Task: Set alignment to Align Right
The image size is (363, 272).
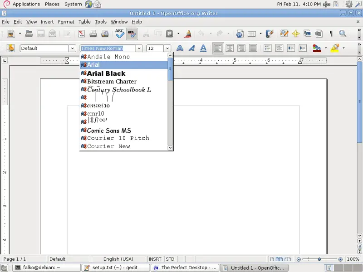Action: 241,48
